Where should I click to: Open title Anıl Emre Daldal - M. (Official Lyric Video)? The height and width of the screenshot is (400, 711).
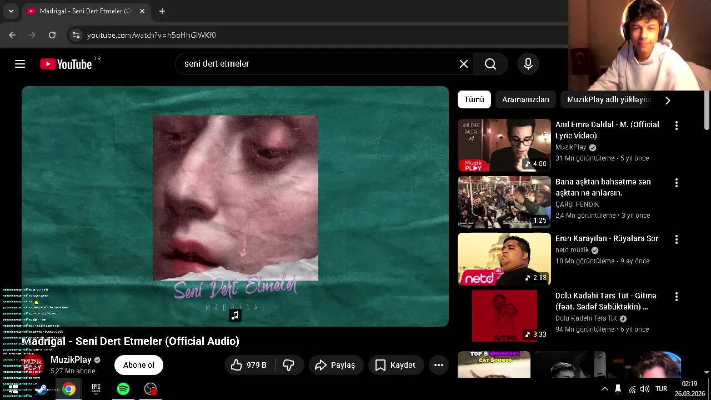tap(607, 130)
